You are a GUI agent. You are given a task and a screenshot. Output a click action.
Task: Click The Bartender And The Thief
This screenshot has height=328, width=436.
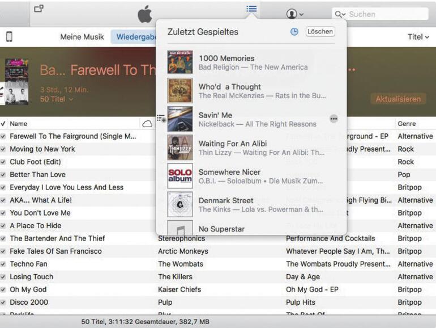point(57,238)
